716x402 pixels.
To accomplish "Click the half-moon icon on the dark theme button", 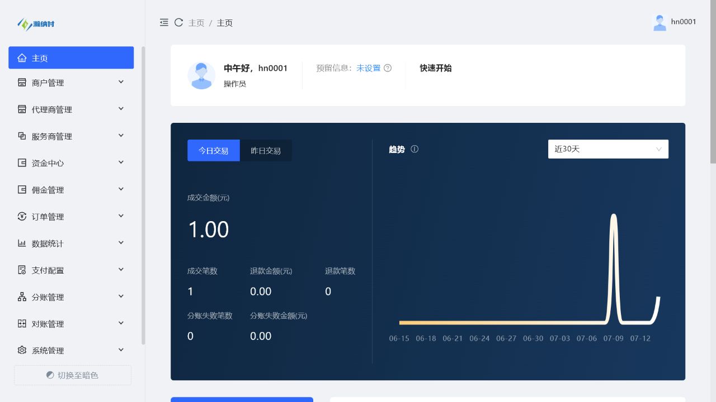I will pos(50,375).
